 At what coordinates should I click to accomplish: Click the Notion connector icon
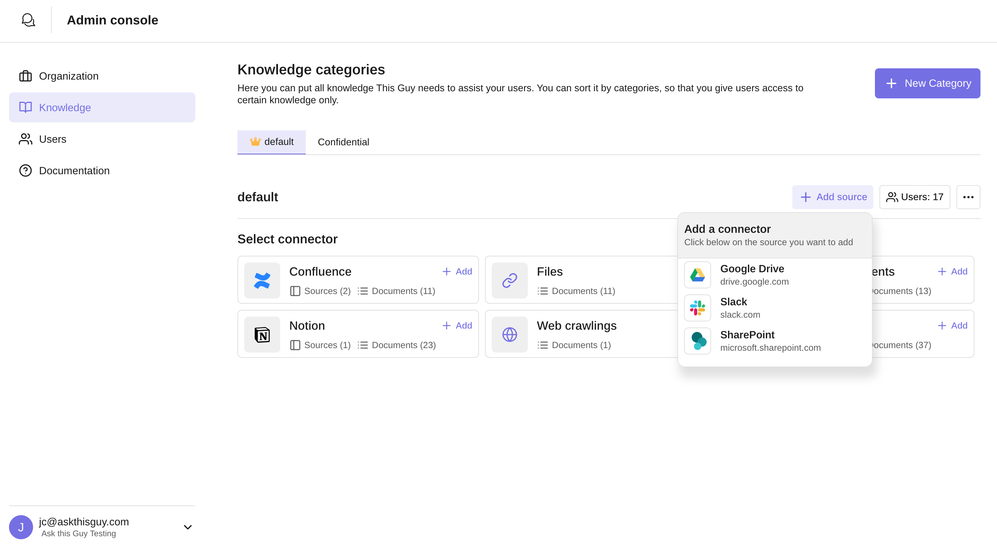[x=262, y=334]
